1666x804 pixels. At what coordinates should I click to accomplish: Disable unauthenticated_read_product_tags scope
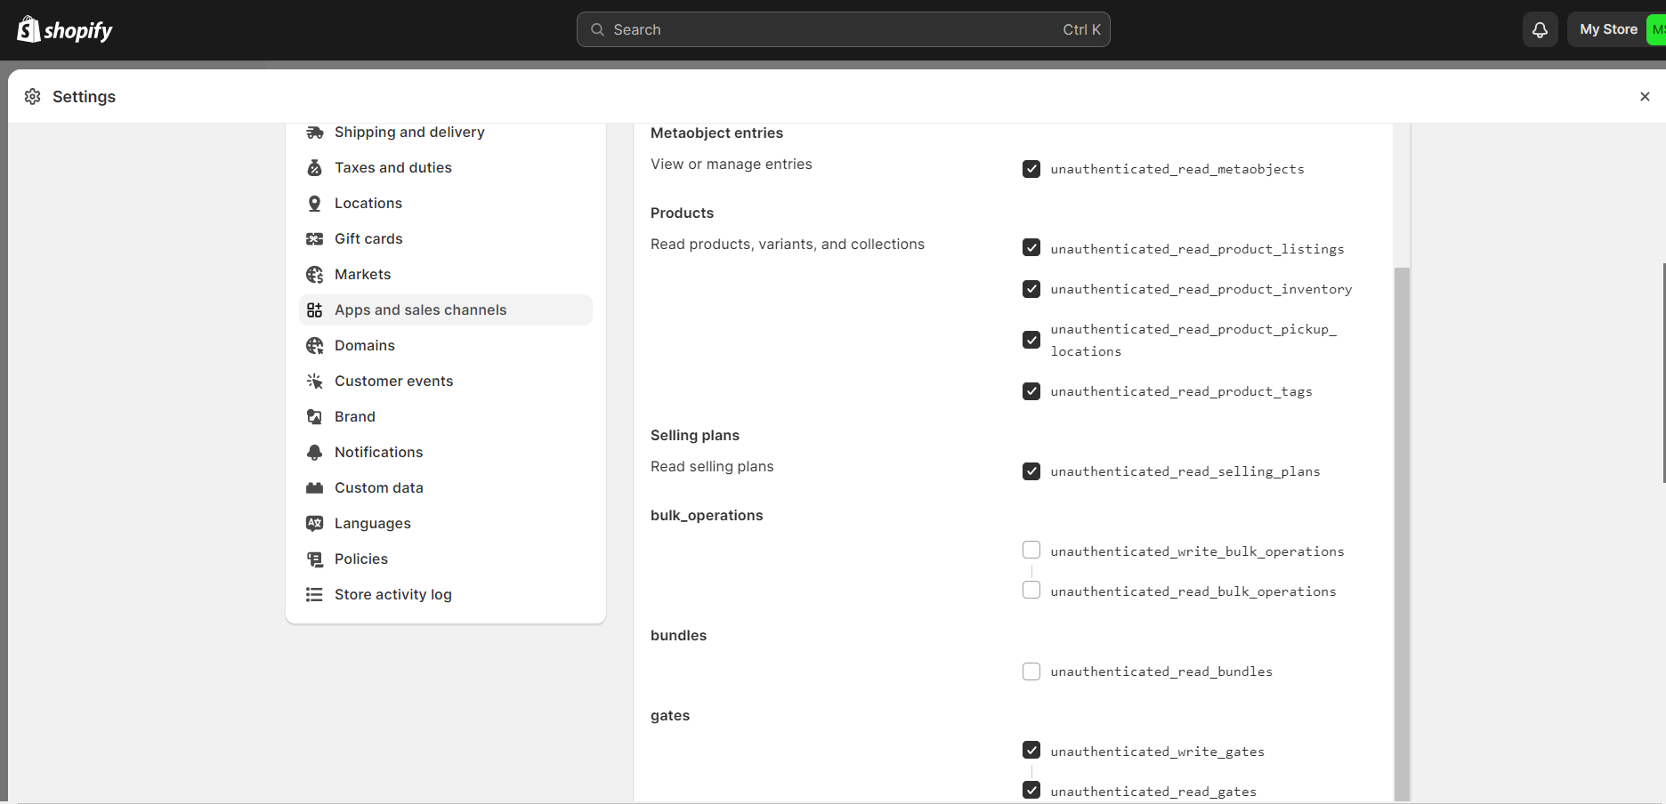1031,391
